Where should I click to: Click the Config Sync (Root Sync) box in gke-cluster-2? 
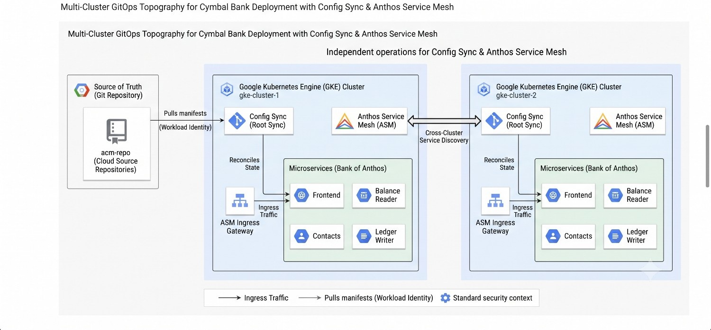pos(515,121)
